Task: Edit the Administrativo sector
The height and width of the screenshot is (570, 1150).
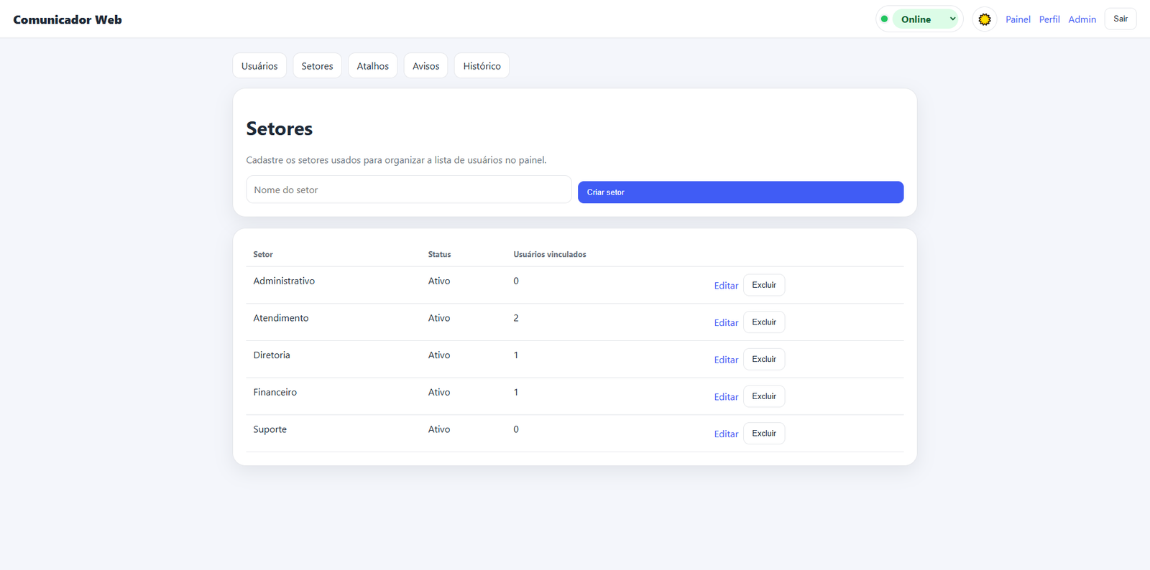Action: (x=726, y=286)
